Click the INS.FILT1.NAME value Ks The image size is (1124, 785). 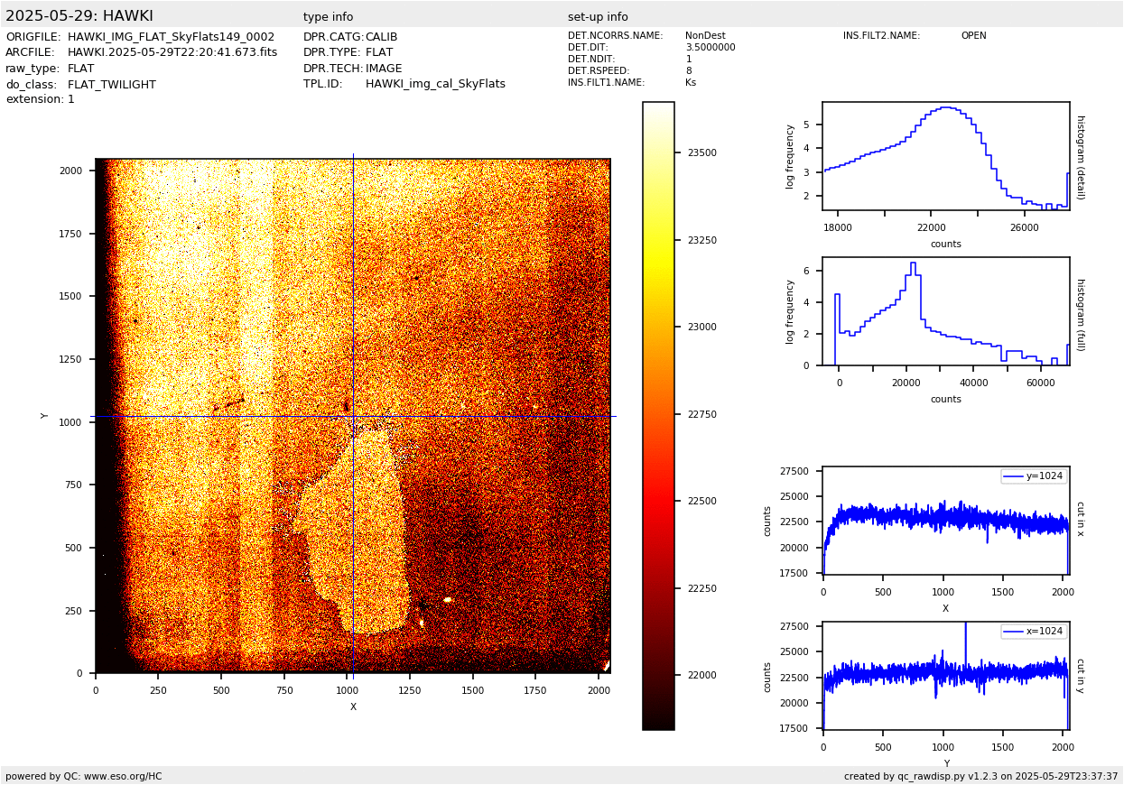(x=691, y=83)
